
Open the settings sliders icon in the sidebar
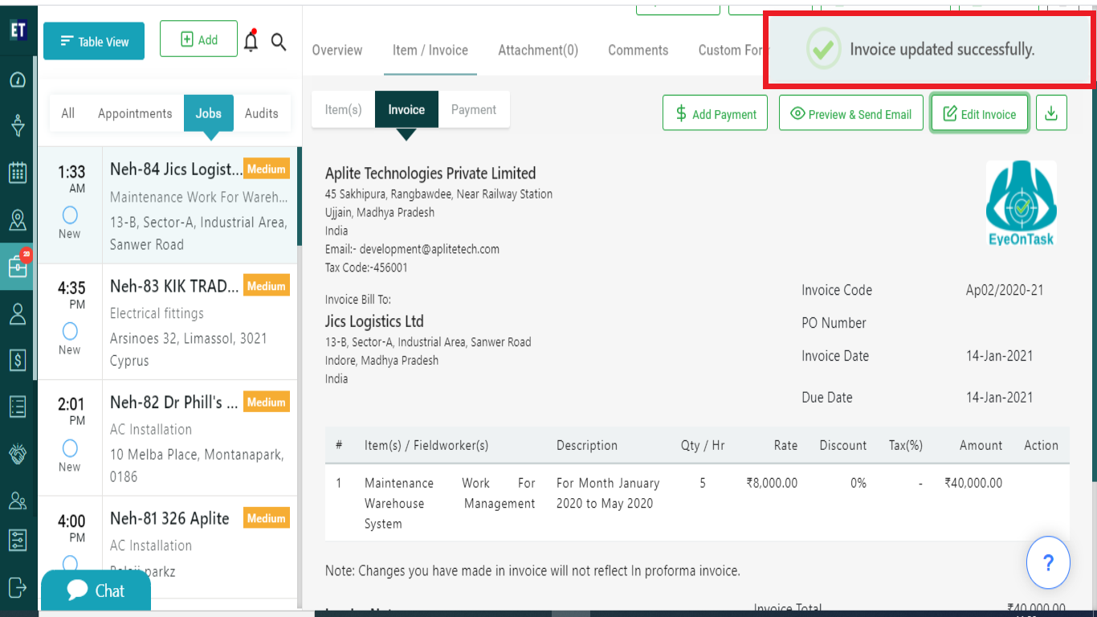coord(18,538)
